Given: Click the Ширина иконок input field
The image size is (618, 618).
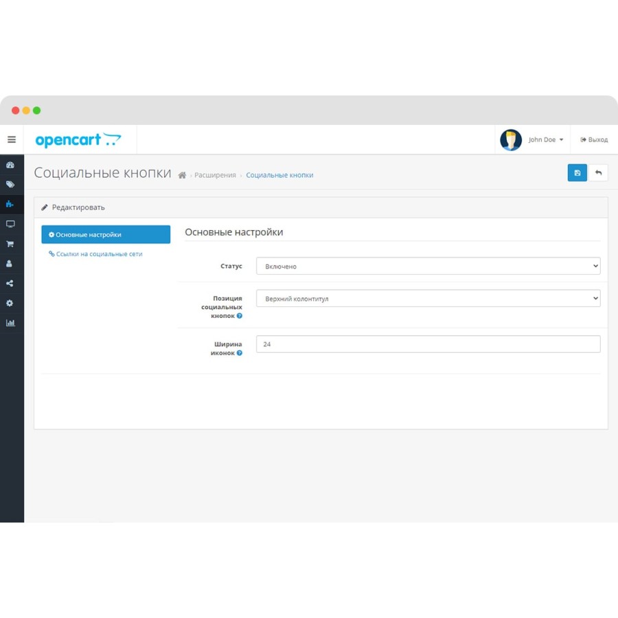Looking at the screenshot, I should pos(428,344).
